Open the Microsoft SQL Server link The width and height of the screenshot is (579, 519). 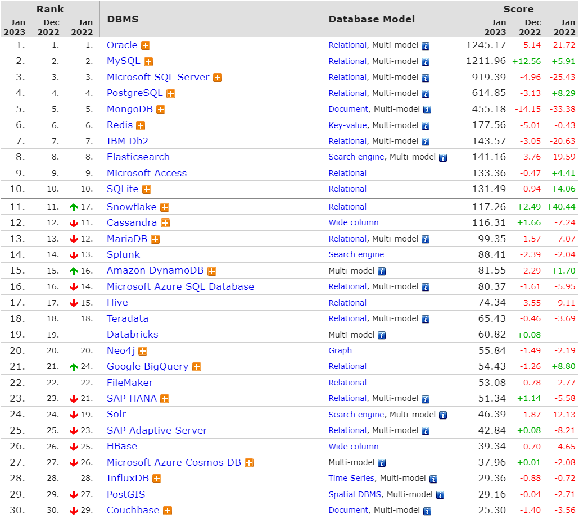coord(158,77)
